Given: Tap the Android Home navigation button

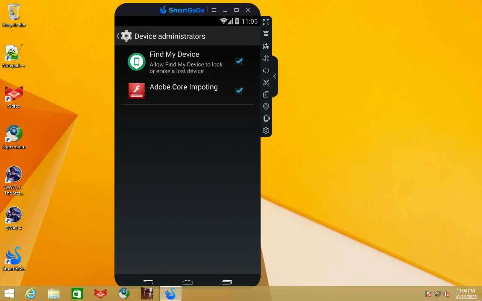Looking at the screenshot, I should pos(188,282).
